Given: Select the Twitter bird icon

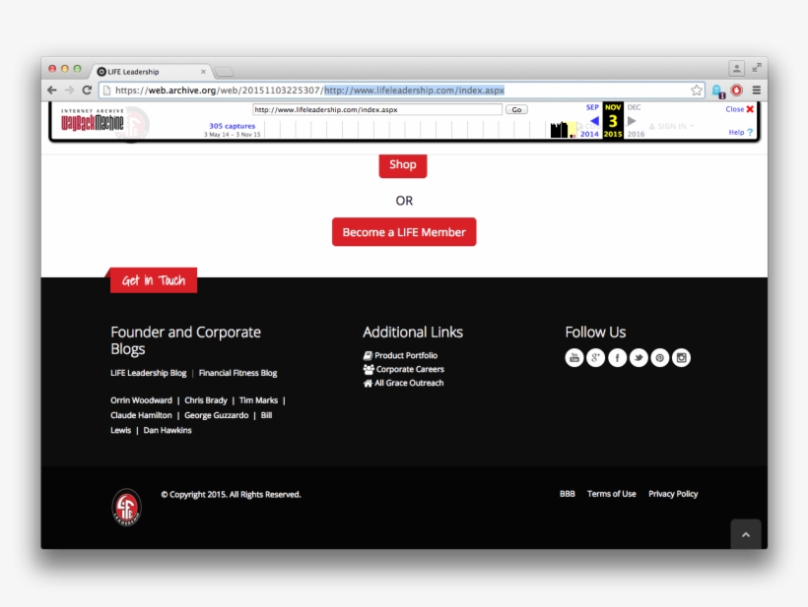Looking at the screenshot, I should pos(639,358).
